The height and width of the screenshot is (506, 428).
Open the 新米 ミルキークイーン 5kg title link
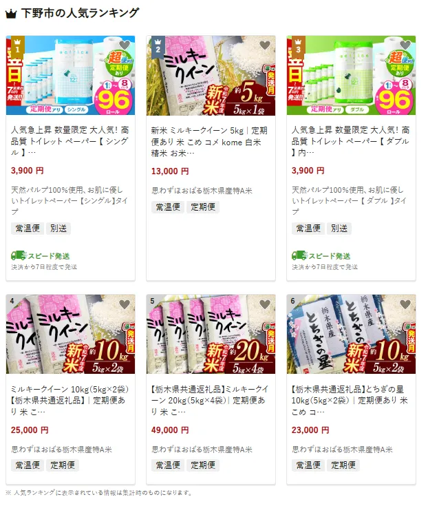[209, 142]
